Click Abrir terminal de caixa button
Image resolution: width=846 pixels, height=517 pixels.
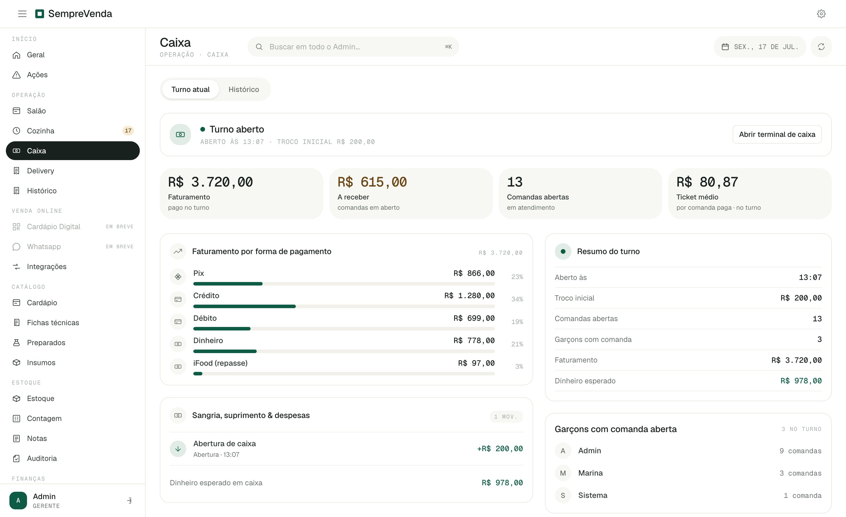tap(777, 135)
